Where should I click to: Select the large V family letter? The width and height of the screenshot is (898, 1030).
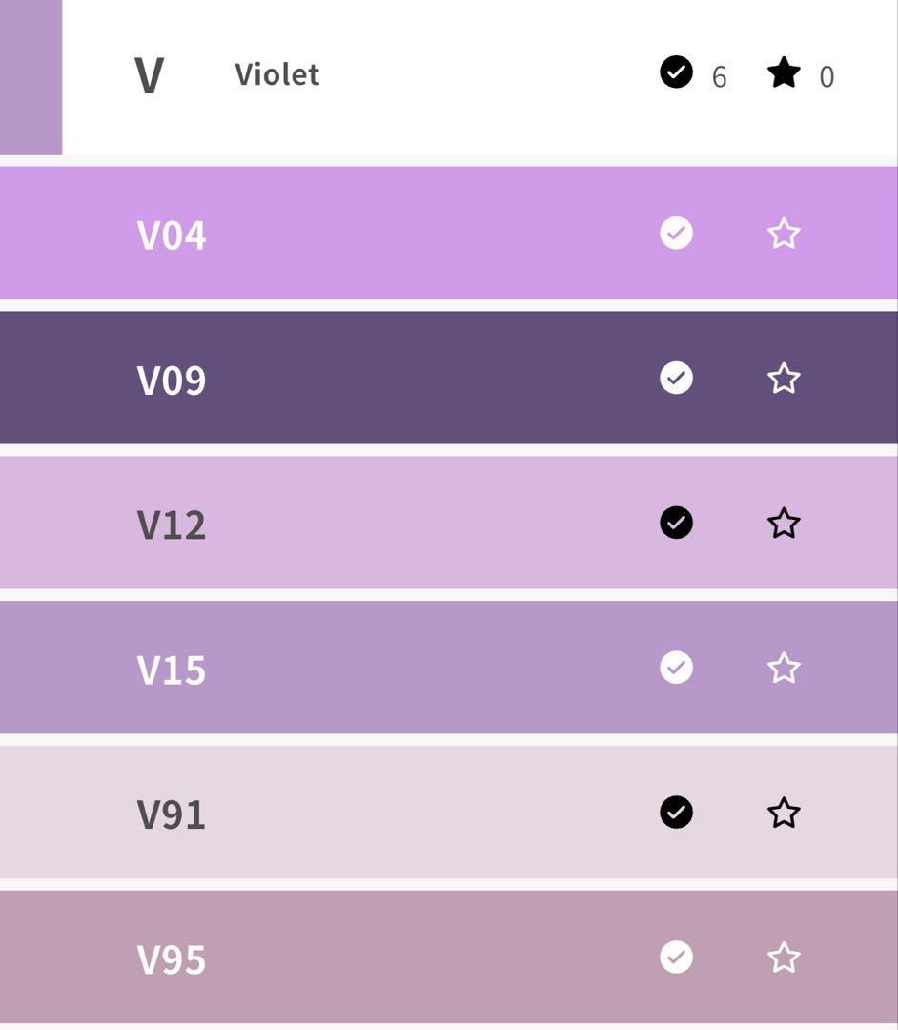(149, 76)
